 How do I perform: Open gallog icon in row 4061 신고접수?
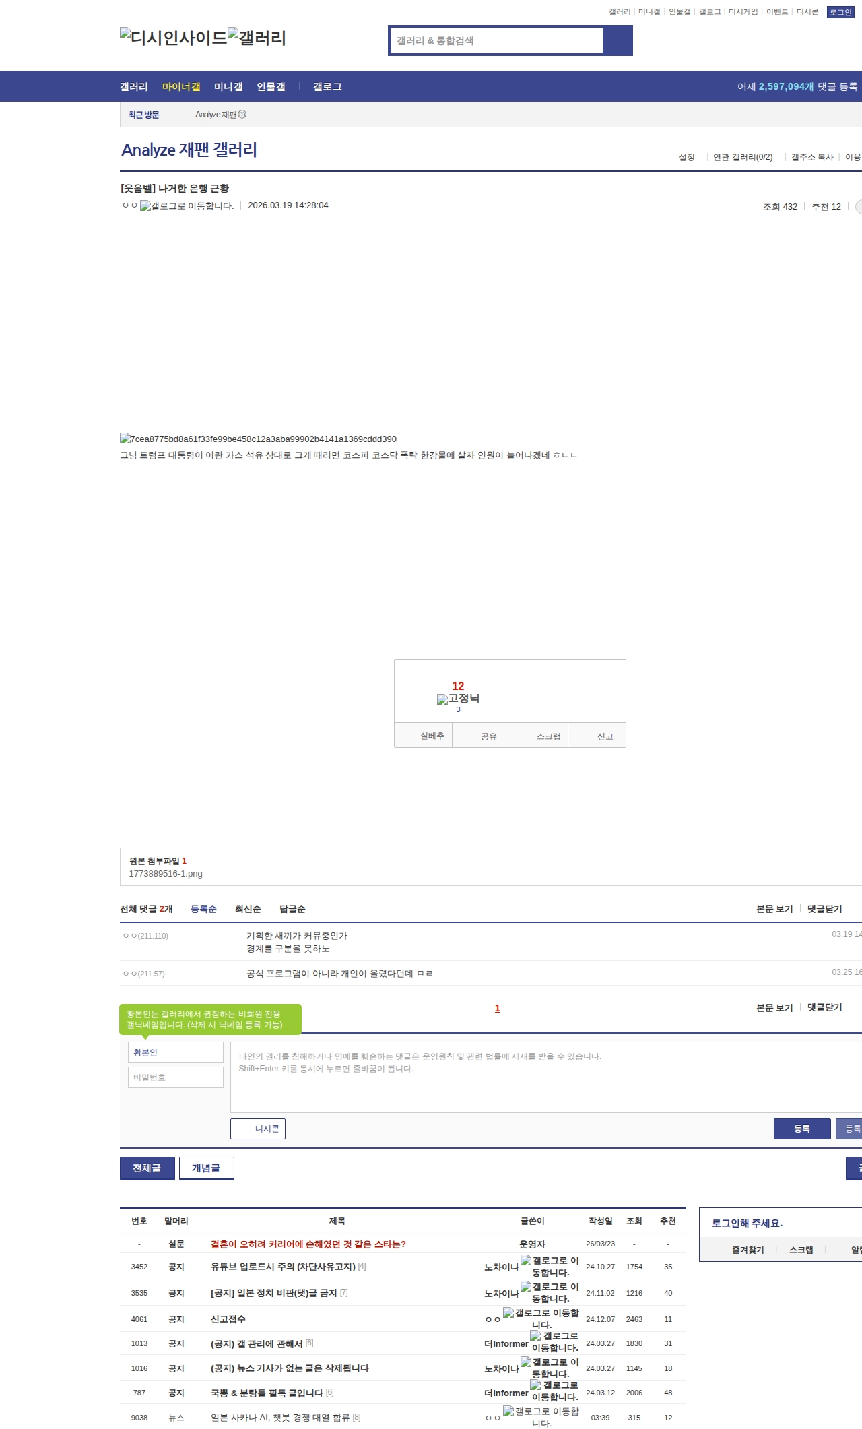[x=541, y=1319]
